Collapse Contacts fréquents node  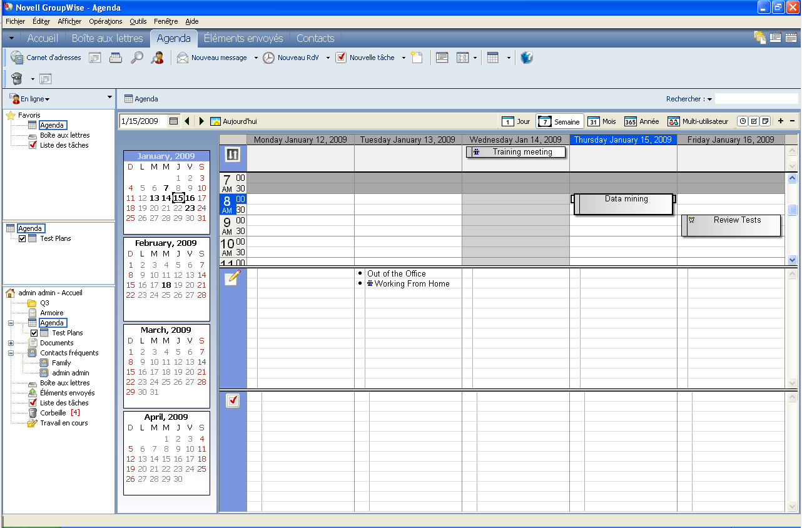pyautogui.click(x=11, y=353)
